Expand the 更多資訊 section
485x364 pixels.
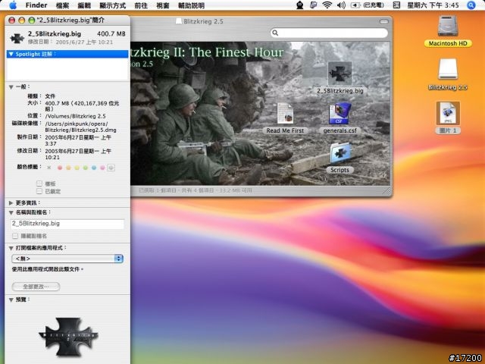[x=11, y=203]
